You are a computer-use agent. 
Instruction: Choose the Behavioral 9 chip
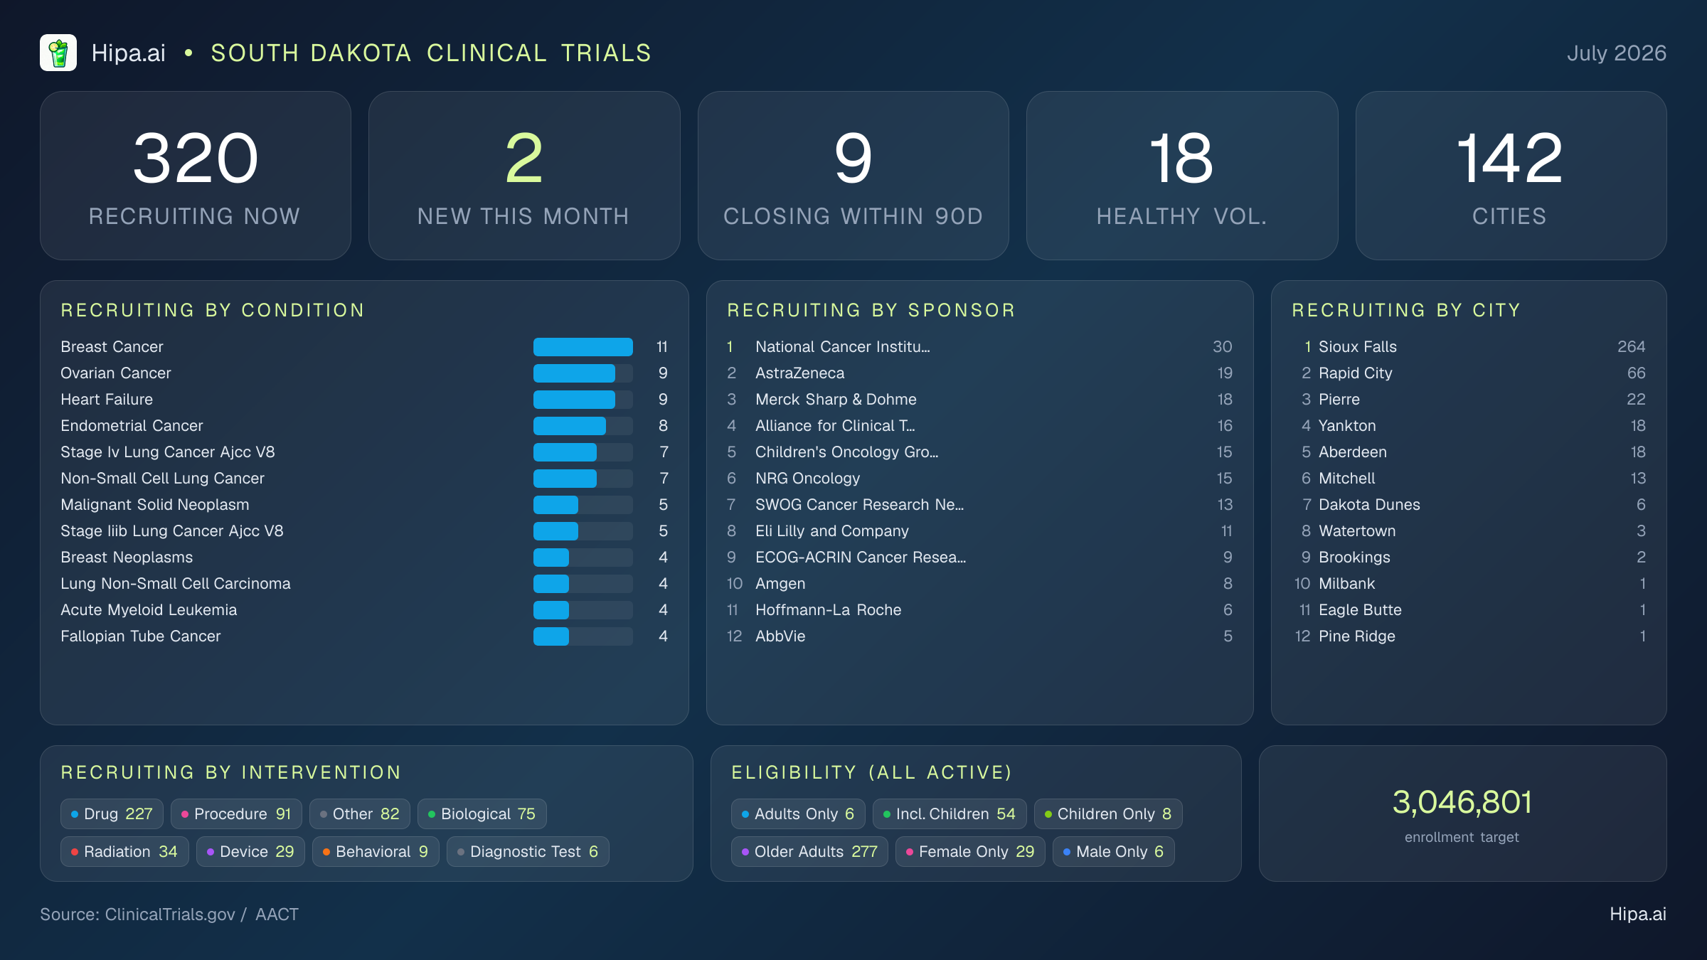[376, 852]
